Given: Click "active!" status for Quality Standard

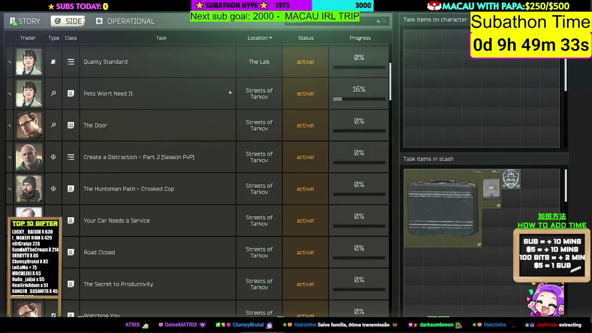Looking at the screenshot, I should (x=305, y=62).
